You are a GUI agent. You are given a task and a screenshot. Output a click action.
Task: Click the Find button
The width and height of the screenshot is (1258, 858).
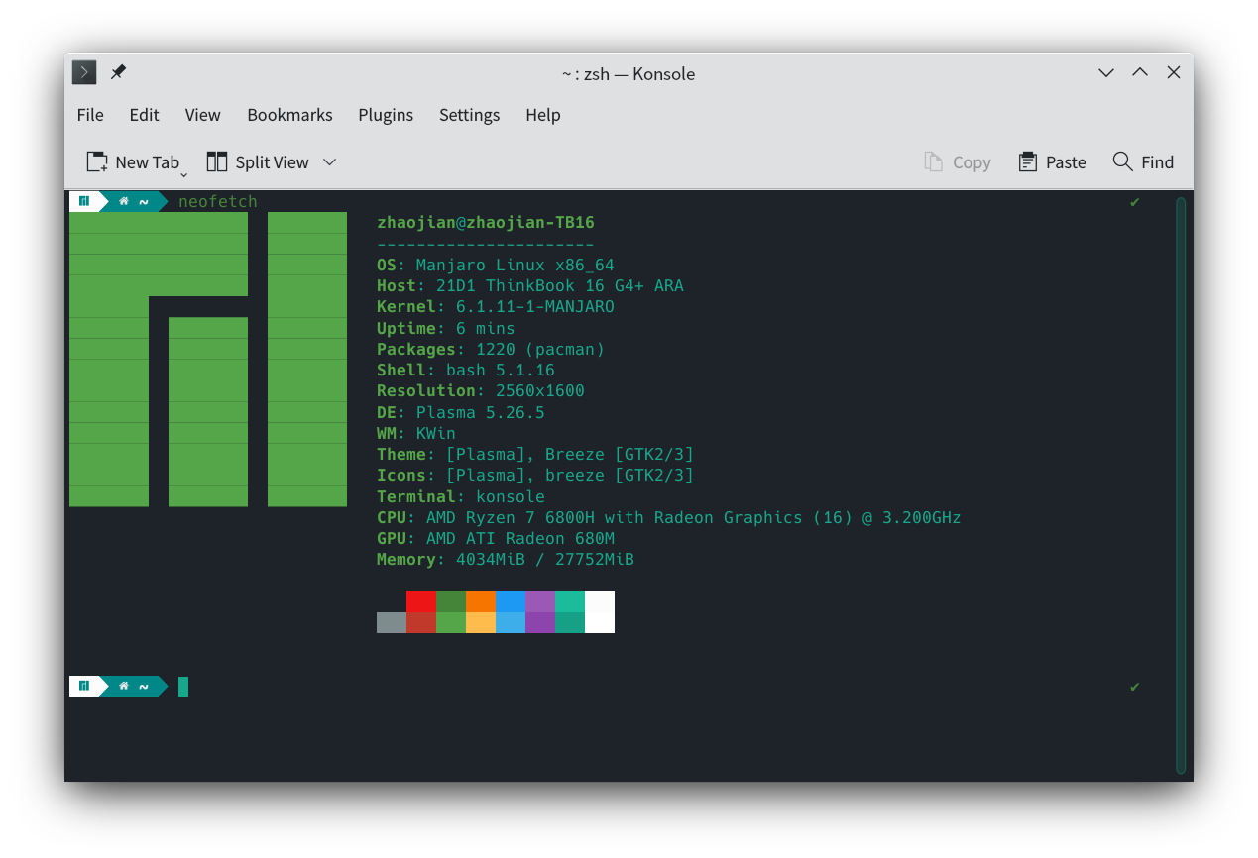(x=1143, y=161)
